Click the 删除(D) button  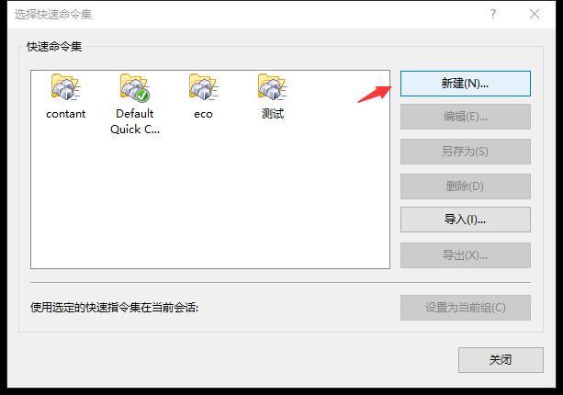tap(466, 186)
